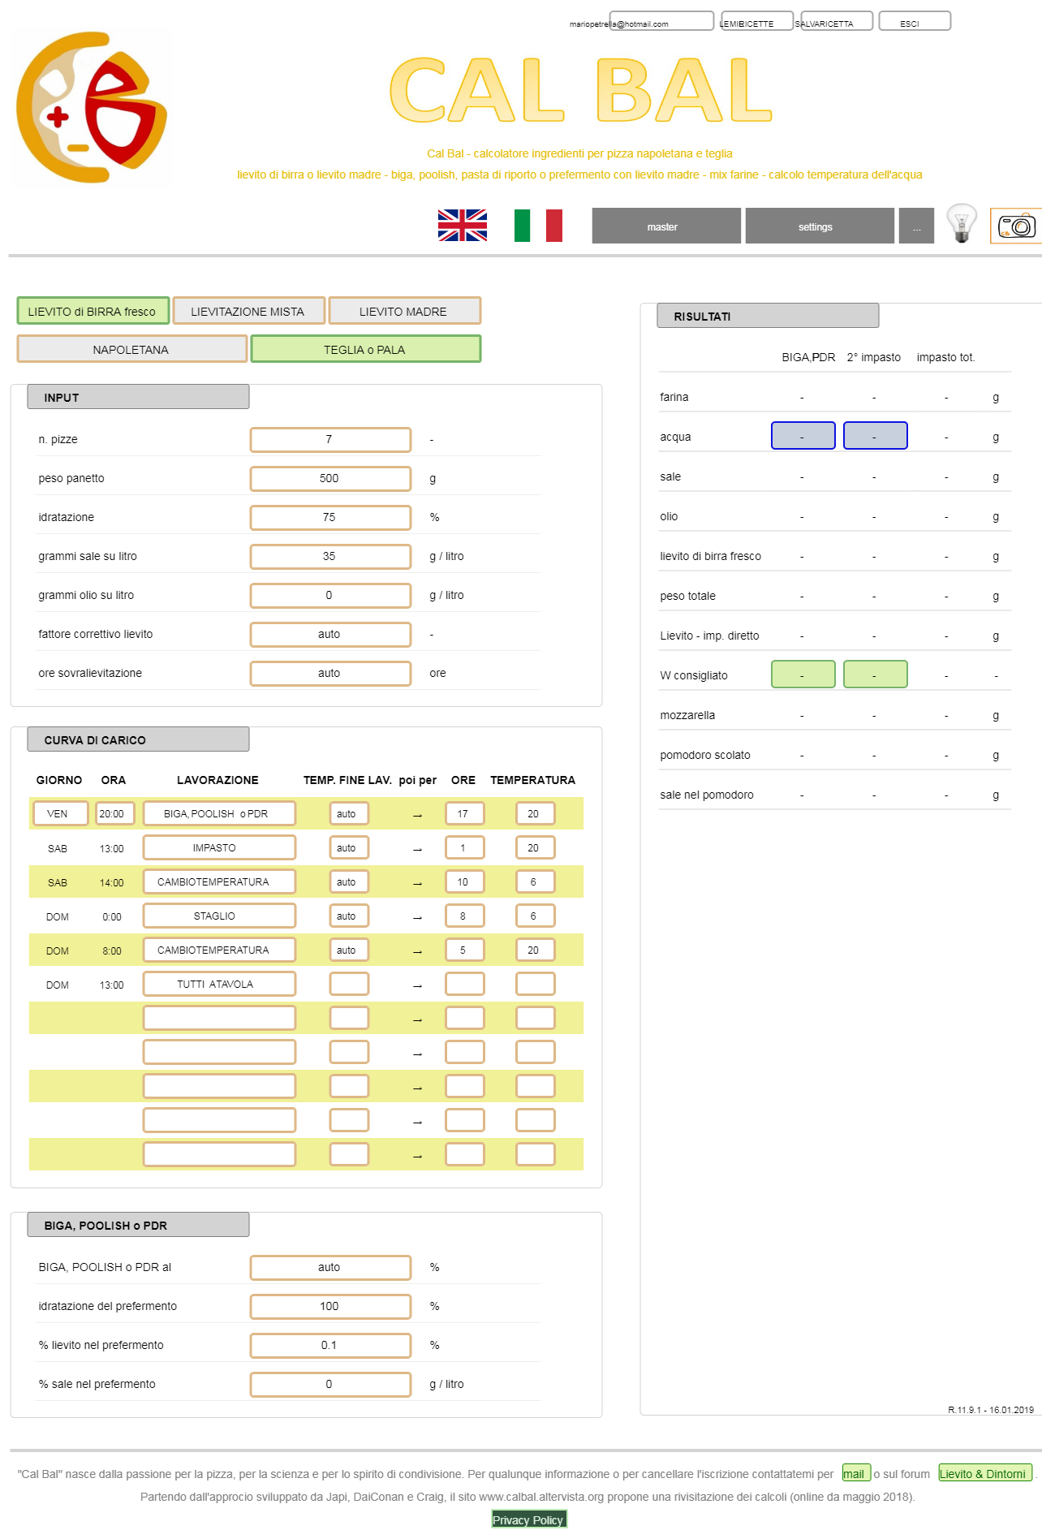
Task: Open Privacy Policy link
Action: pyautogui.click(x=529, y=1519)
